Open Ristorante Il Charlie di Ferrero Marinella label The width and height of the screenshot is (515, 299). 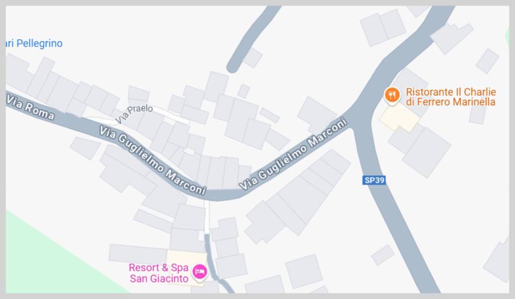pyautogui.click(x=451, y=97)
